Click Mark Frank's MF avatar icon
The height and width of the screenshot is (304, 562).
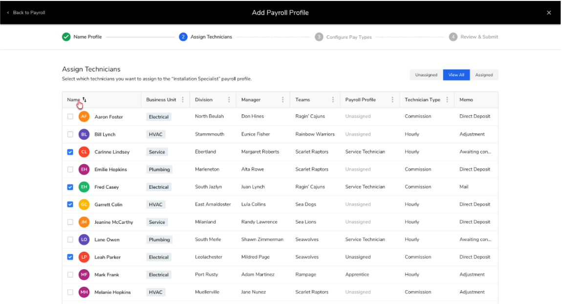tap(84, 275)
